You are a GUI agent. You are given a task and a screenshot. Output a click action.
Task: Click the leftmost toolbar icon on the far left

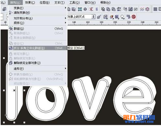click(x=4, y=9)
